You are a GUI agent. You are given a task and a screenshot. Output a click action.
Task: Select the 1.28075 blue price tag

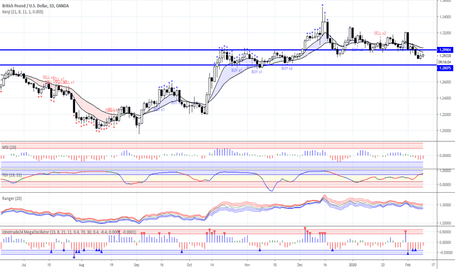pos(445,68)
